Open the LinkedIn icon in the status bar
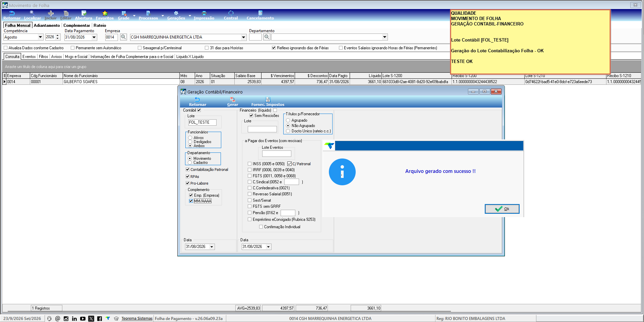 (x=74, y=319)
